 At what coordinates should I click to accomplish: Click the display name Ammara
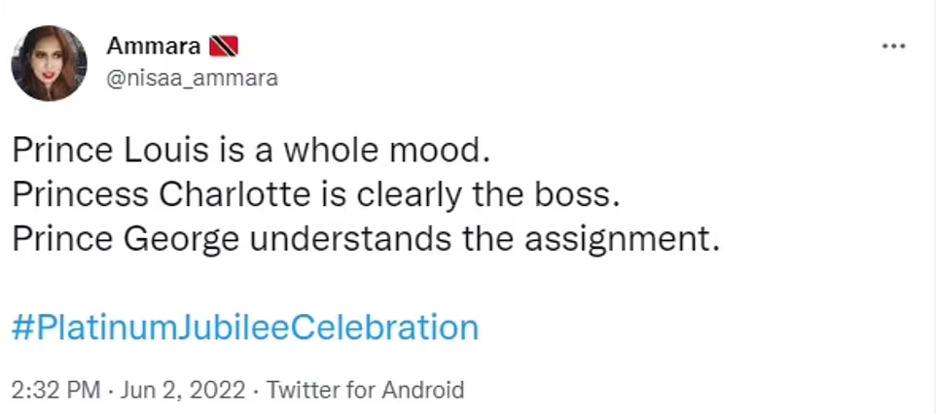pyautogui.click(x=154, y=46)
